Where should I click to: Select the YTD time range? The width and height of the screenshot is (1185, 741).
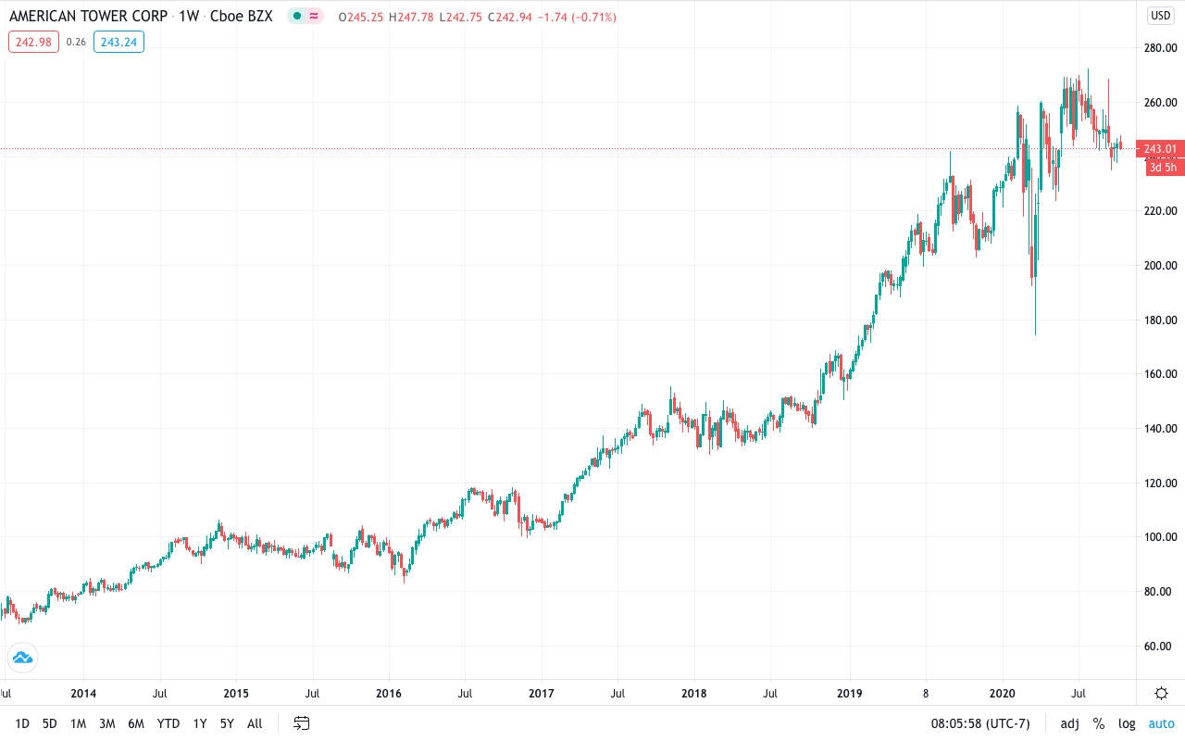[x=168, y=723]
